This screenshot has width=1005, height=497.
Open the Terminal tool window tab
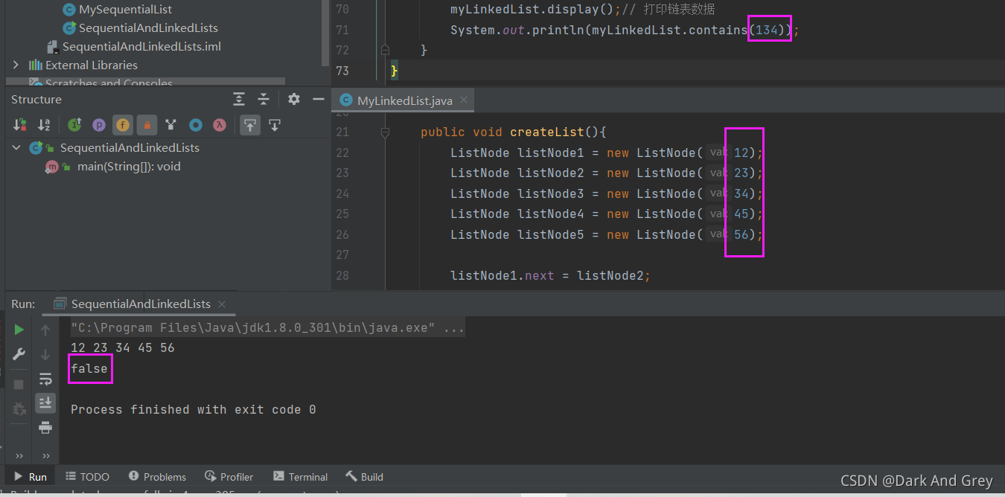point(300,477)
